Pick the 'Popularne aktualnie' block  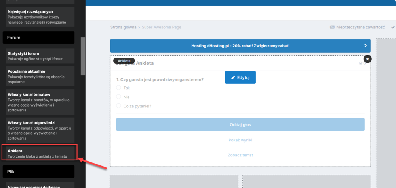38,77
